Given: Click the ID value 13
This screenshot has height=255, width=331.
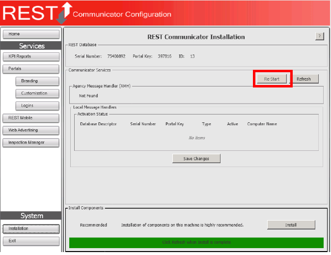Looking at the screenshot, I should tap(193, 56).
